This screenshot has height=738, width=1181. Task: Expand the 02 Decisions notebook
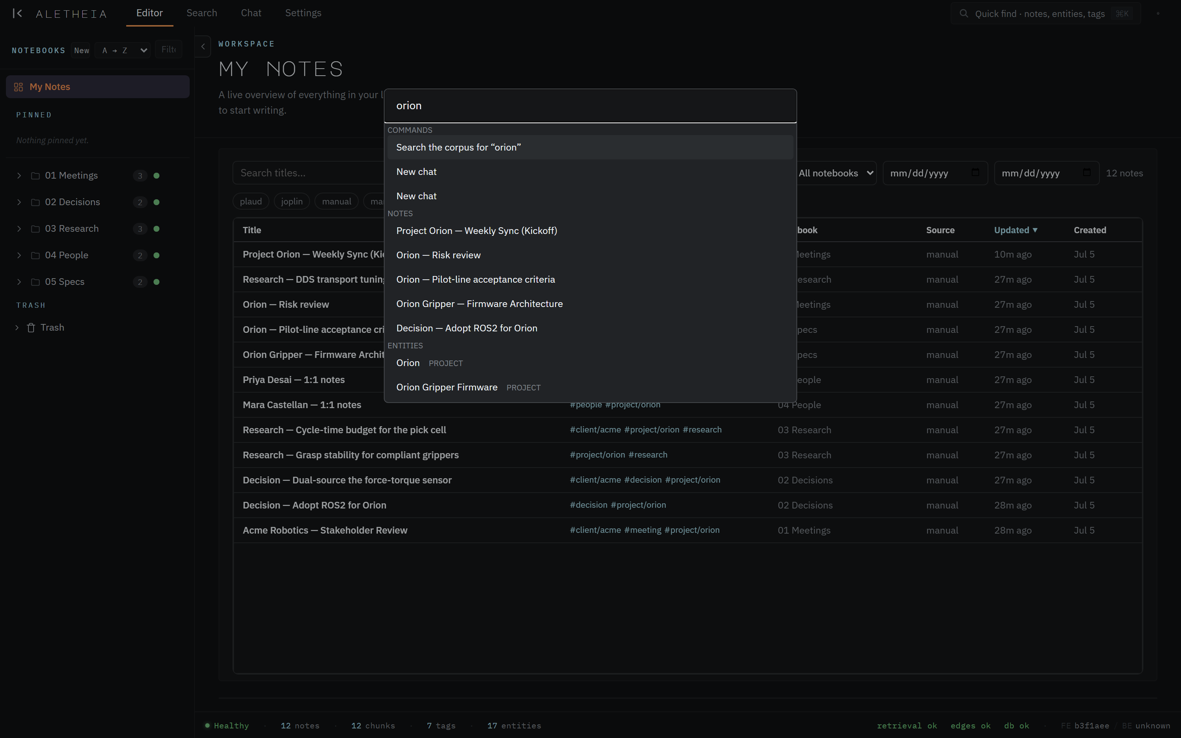pos(19,202)
